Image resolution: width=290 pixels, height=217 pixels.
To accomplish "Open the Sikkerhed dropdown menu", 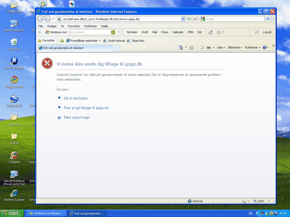I will [235, 47].
